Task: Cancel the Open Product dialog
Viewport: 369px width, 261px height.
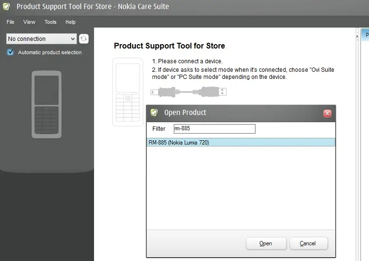Action: (x=309, y=243)
